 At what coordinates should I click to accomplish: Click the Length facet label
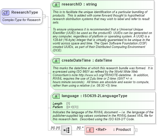coord(57,104)
